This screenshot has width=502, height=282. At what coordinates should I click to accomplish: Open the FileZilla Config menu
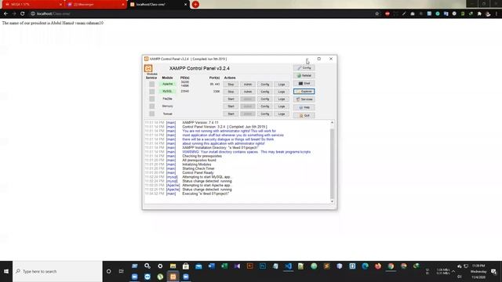pos(265,99)
